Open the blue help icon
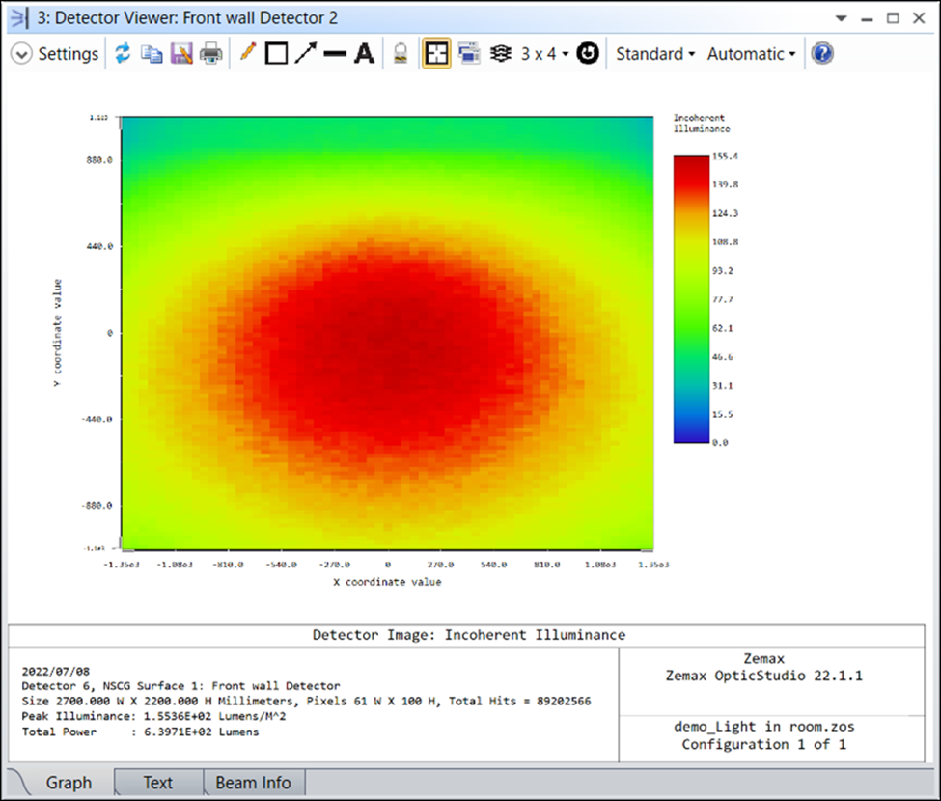The width and height of the screenshot is (941, 801). tap(822, 54)
